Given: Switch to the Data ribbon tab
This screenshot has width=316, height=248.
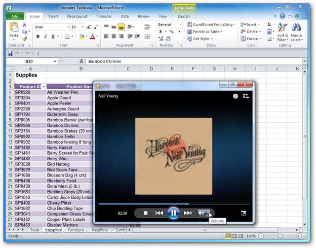Looking at the screenshot, I should [125, 16].
